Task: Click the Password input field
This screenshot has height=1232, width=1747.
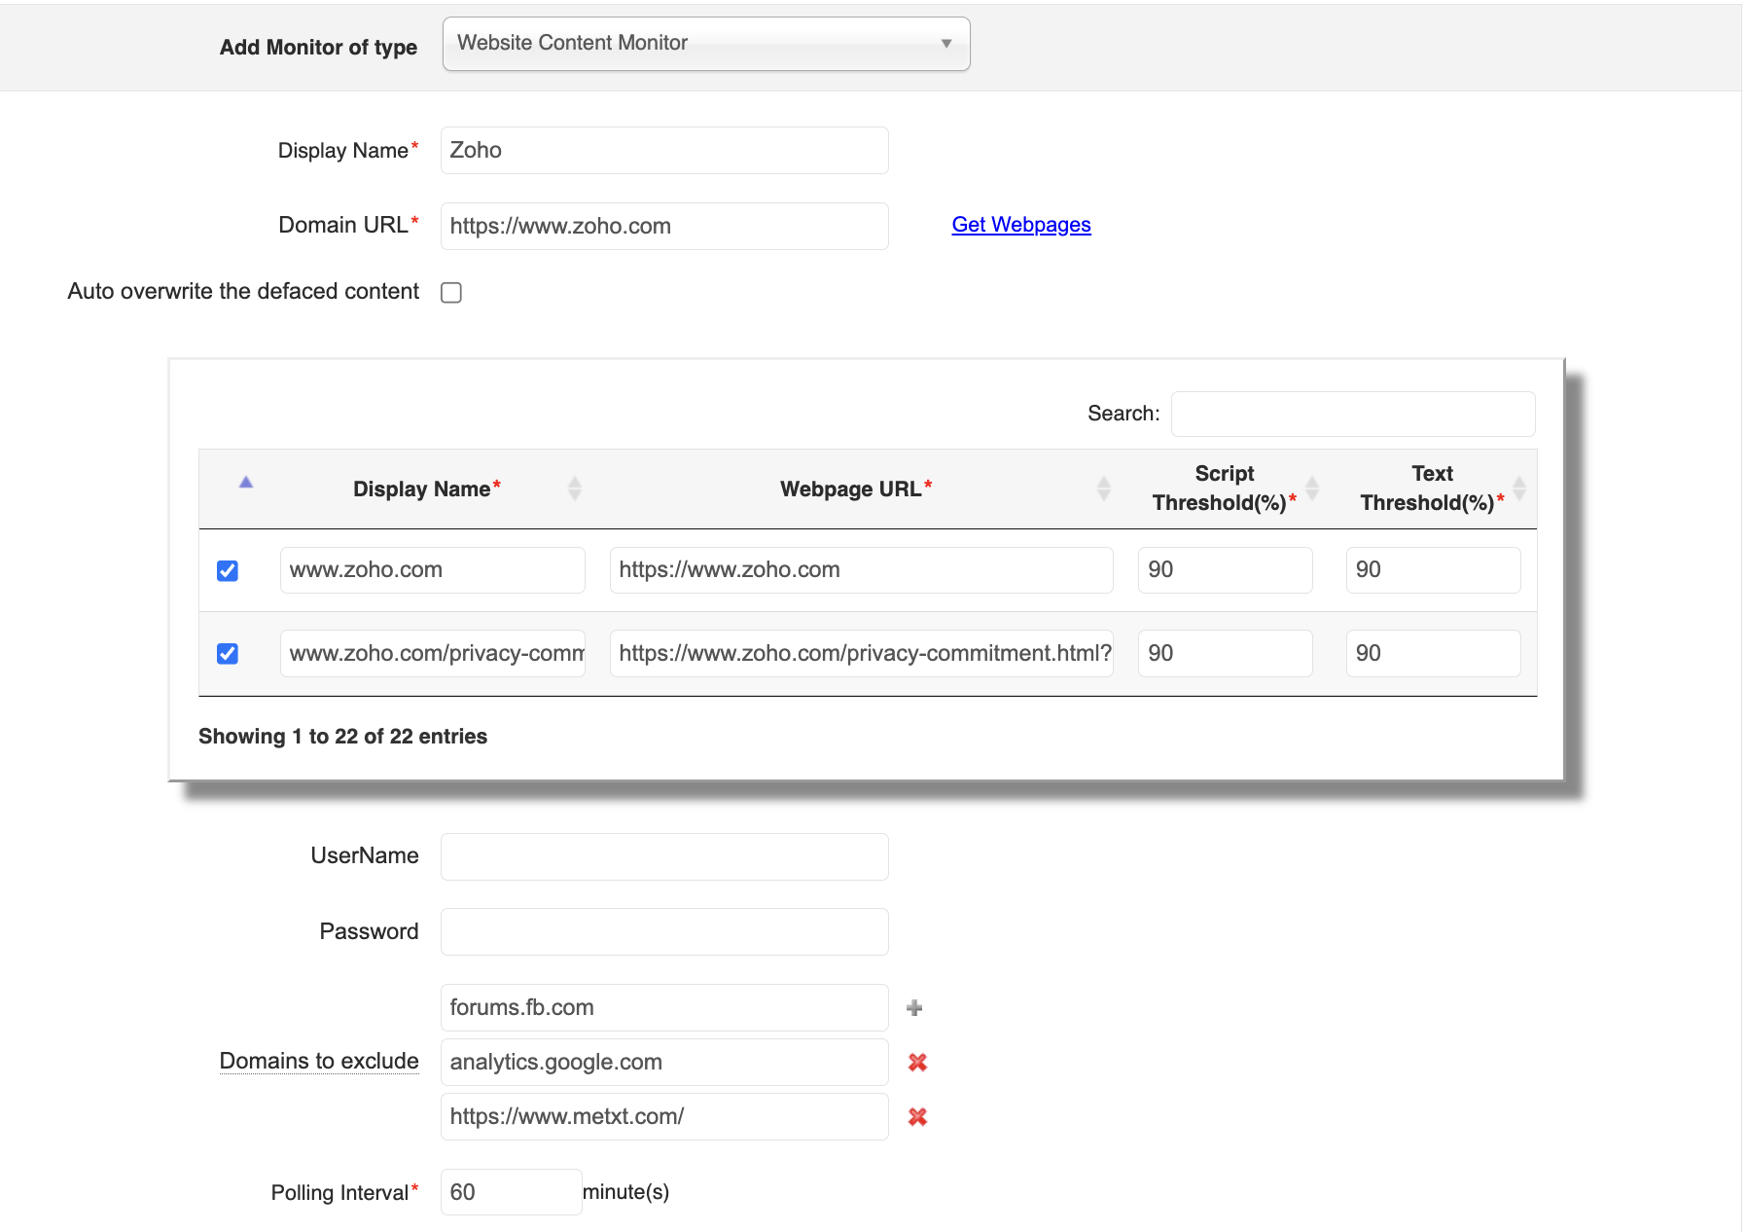Action: (664, 932)
